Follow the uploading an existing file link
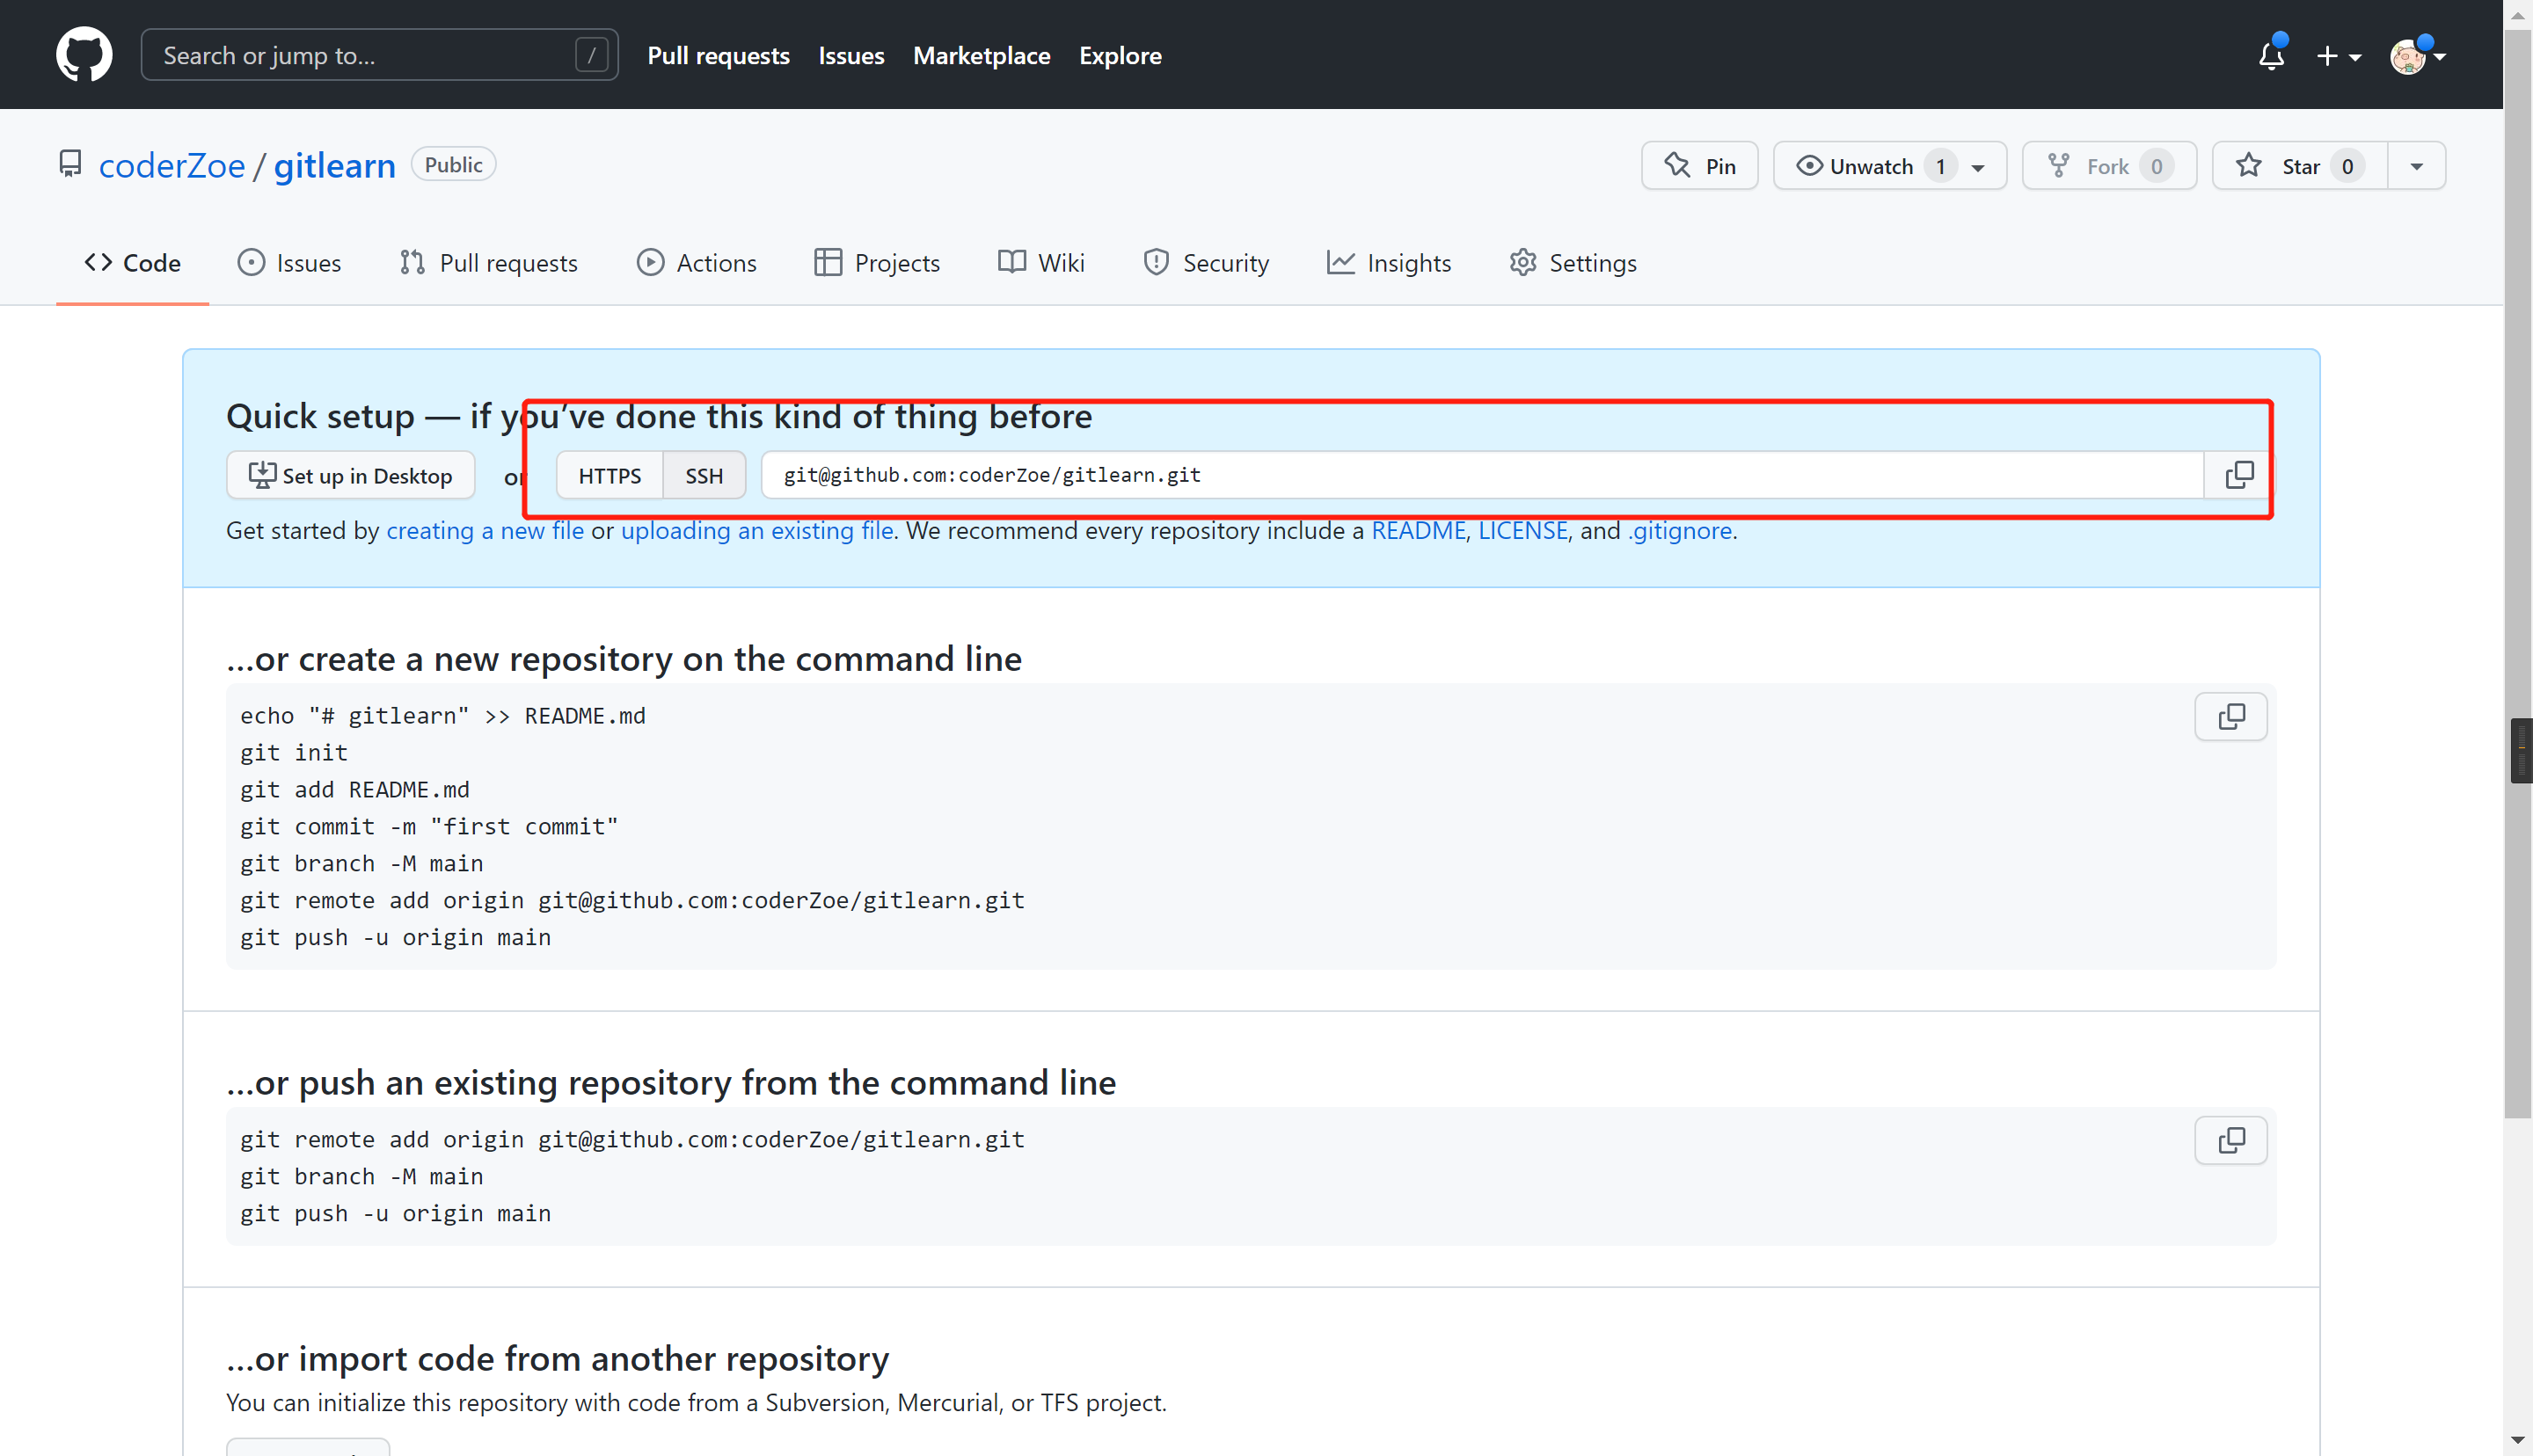This screenshot has height=1456, width=2533. [757, 531]
